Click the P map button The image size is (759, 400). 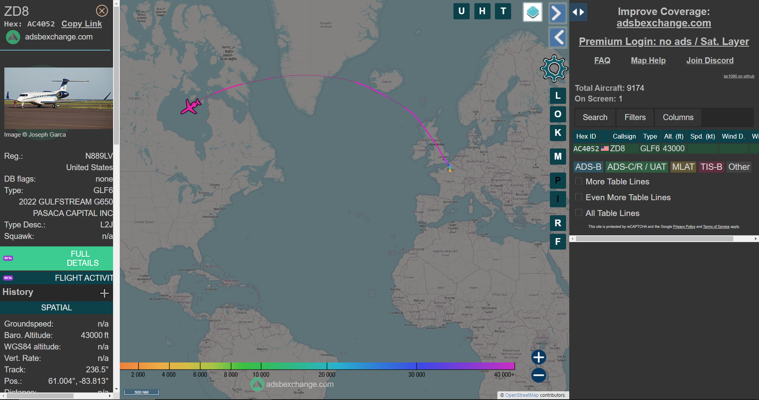558,180
